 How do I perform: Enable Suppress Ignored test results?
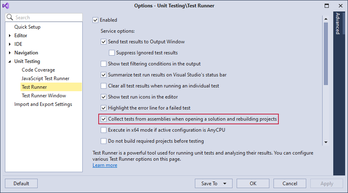[x=112, y=53]
